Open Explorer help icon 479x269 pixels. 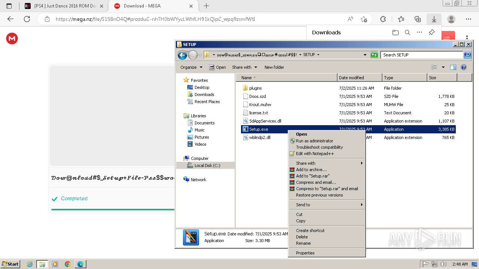tap(464, 67)
